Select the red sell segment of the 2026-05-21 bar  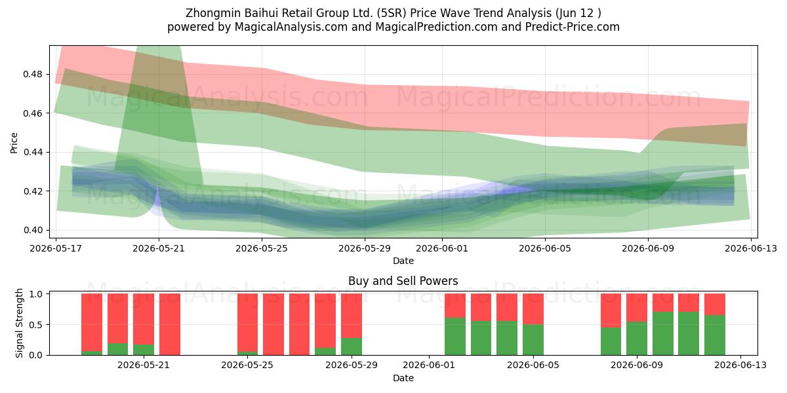click(x=144, y=319)
